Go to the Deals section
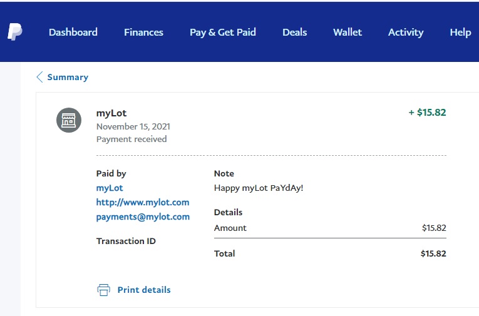 (x=294, y=32)
